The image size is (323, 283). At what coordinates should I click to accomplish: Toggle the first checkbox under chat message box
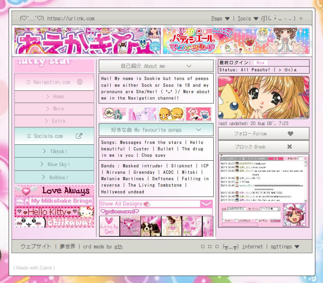pyautogui.click(x=223, y=220)
